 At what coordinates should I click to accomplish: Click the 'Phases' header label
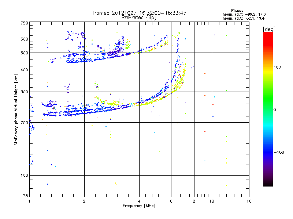[x=237, y=11]
